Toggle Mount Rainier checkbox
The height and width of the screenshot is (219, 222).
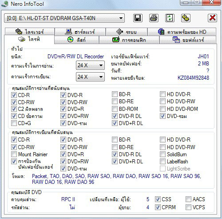(14, 154)
